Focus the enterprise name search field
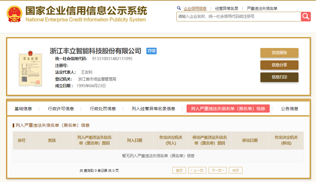 point(239,17)
